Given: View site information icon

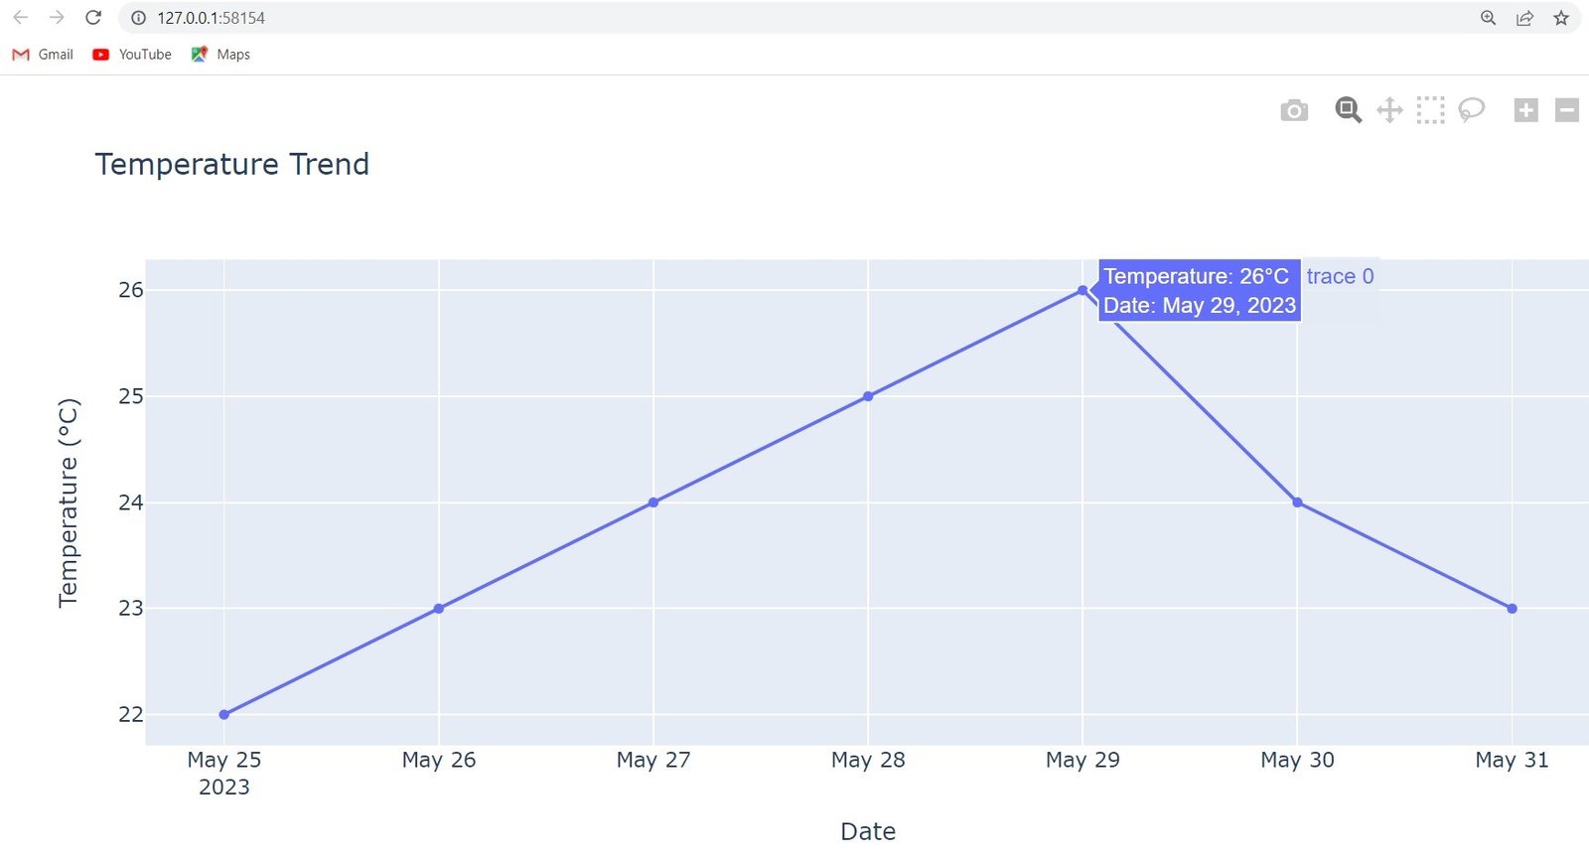Looking at the screenshot, I should click(x=139, y=18).
